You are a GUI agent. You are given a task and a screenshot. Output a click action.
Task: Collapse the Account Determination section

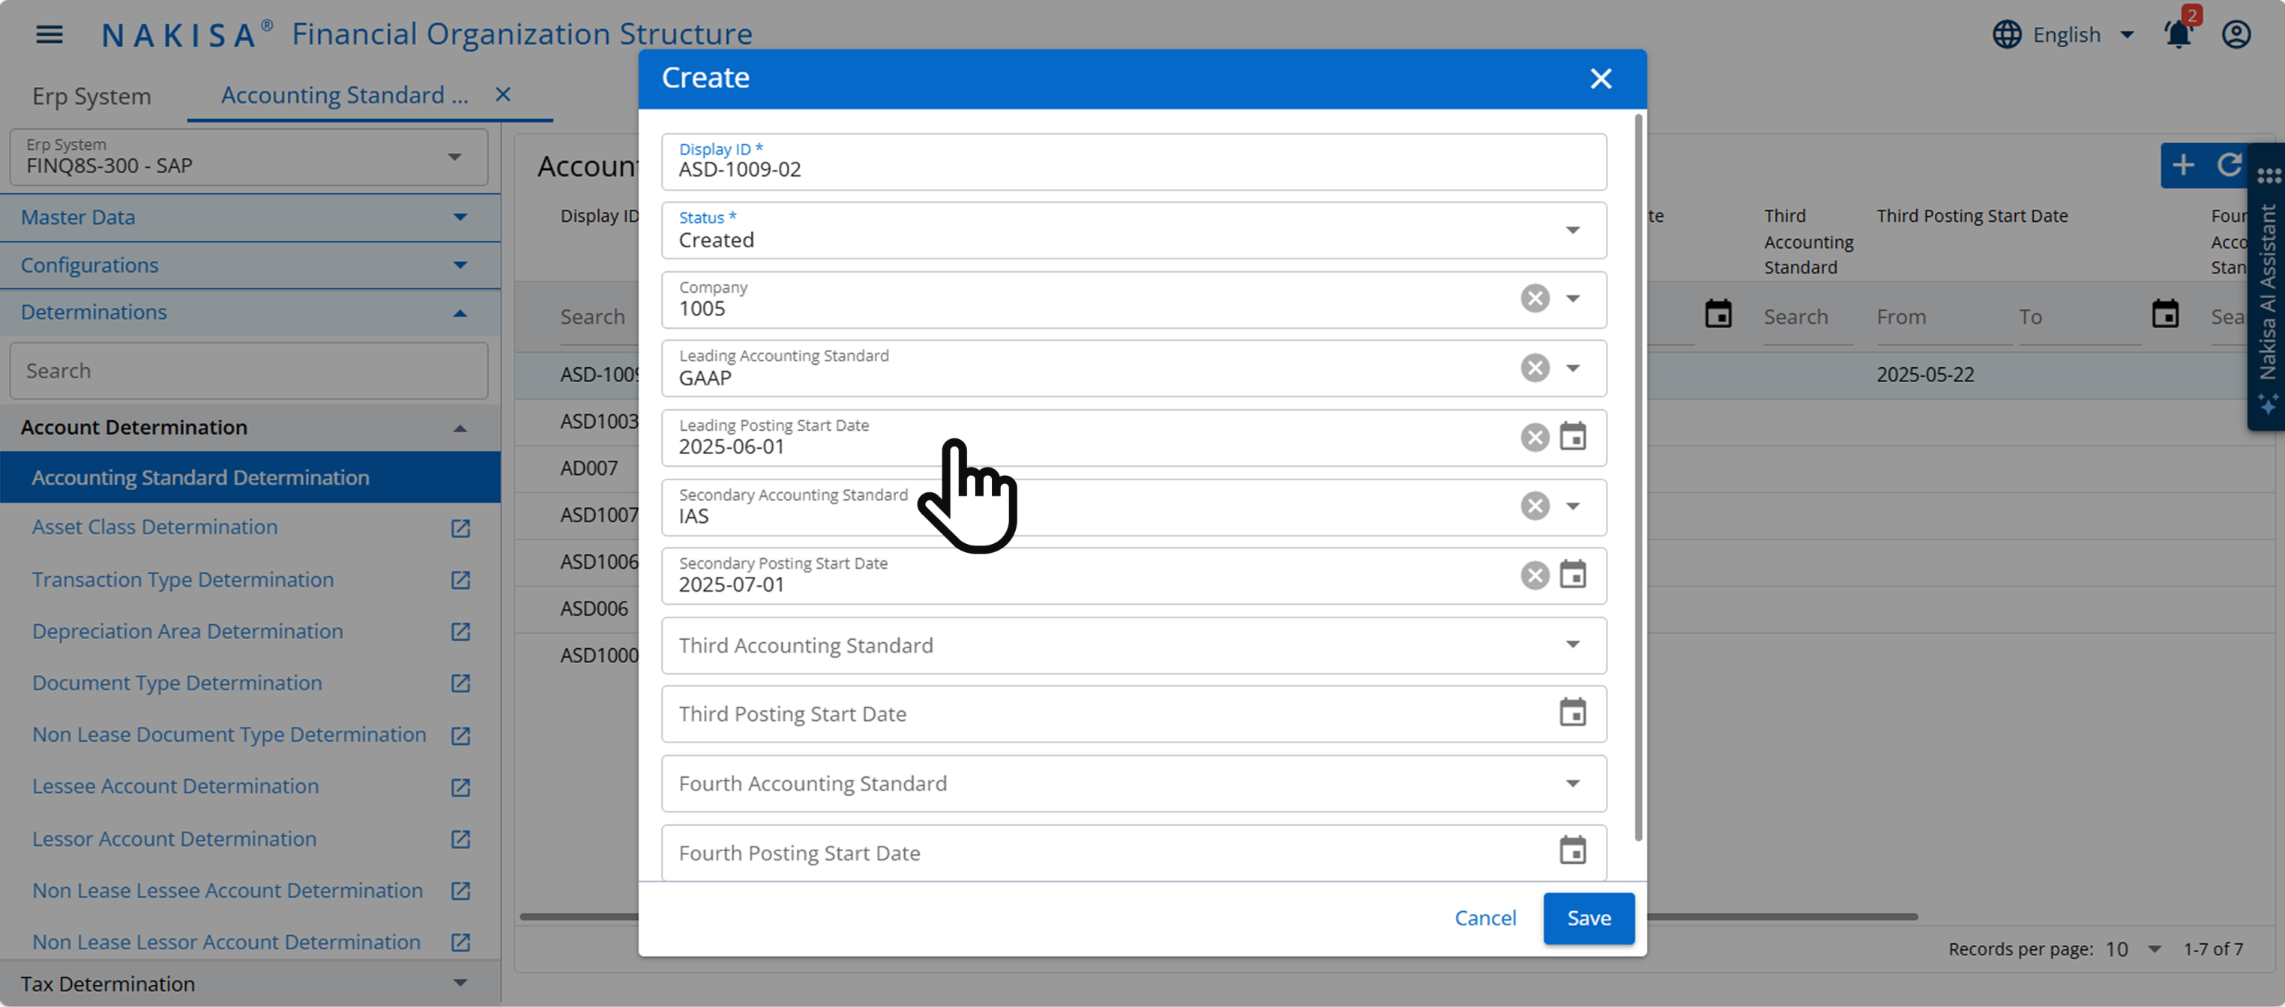[460, 428]
